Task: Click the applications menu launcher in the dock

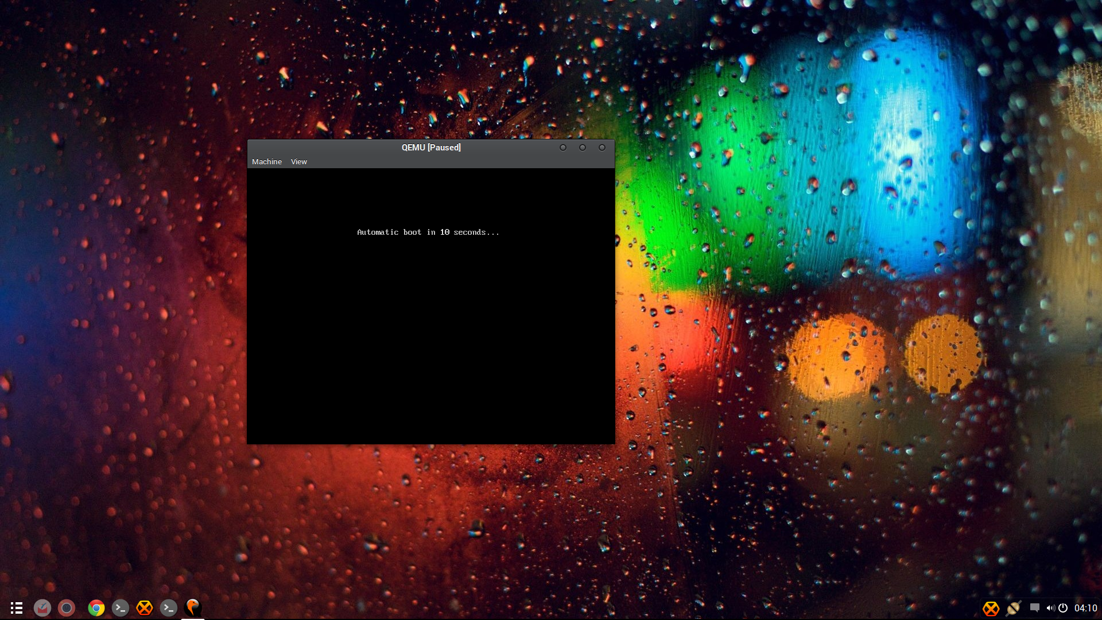Action: click(x=17, y=608)
